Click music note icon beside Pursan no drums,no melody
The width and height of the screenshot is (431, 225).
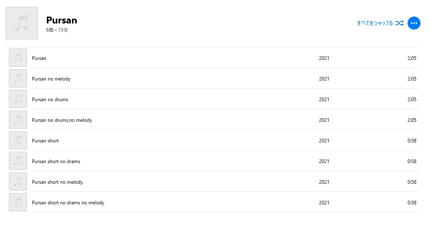tap(18, 120)
